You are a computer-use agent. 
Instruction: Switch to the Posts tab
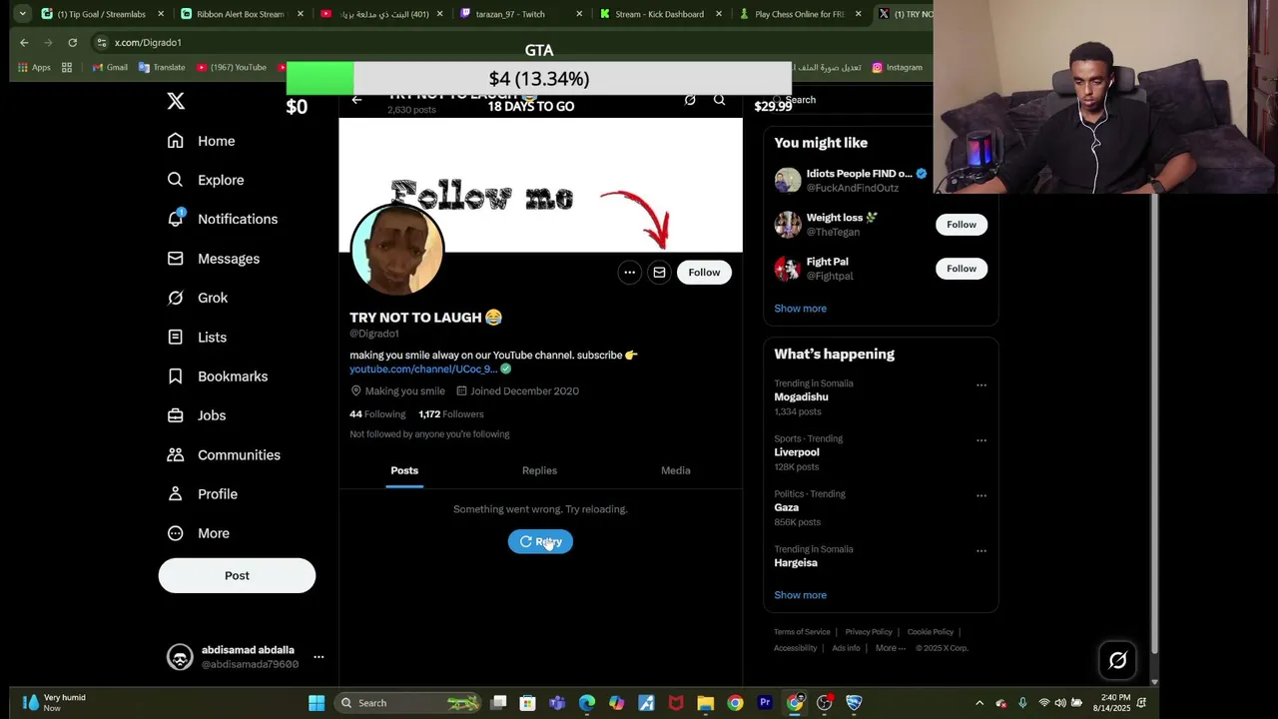(x=404, y=470)
